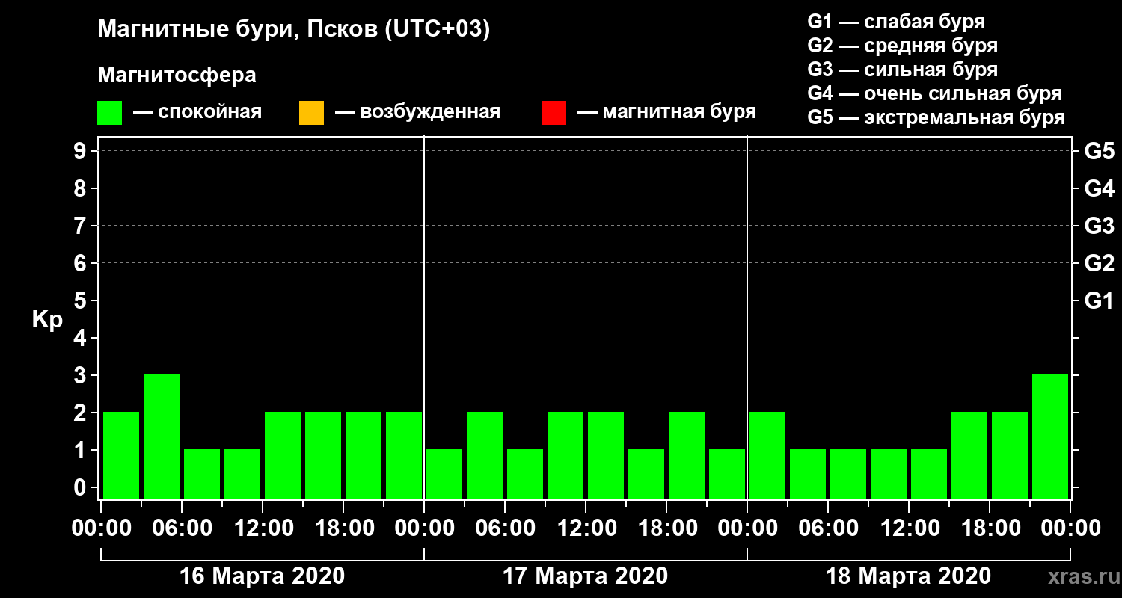Click the '18 Марта 2020' date label
The width and height of the screenshot is (1122, 598).
908,576
